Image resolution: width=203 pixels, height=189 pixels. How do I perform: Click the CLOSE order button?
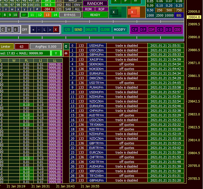coord(105,30)
